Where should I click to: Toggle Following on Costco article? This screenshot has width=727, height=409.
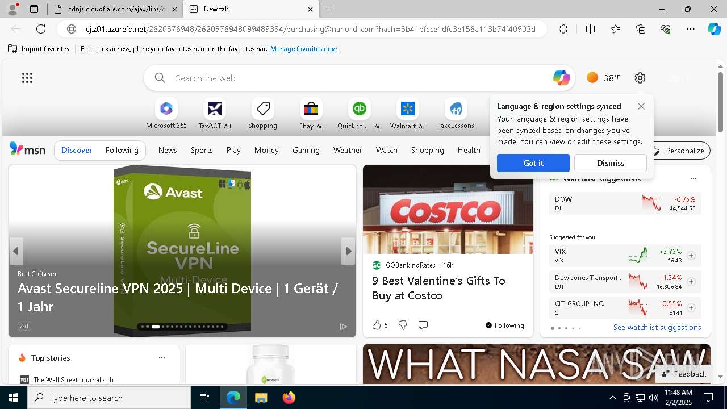(x=504, y=325)
